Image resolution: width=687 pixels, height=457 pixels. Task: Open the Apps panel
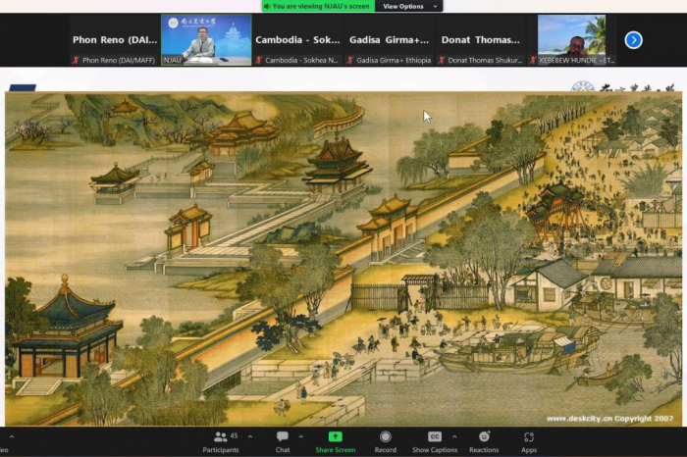tap(529, 440)
